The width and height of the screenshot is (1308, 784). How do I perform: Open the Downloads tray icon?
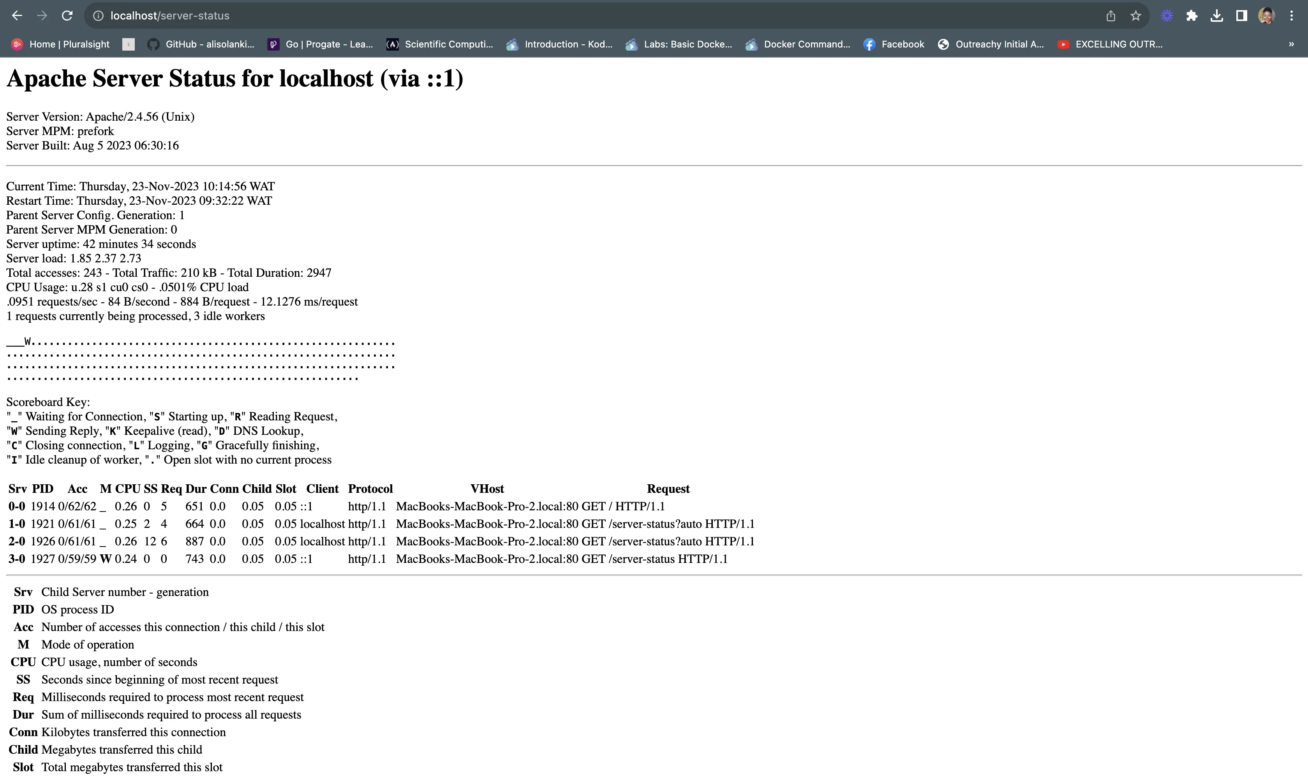(x=1216, y=16)
